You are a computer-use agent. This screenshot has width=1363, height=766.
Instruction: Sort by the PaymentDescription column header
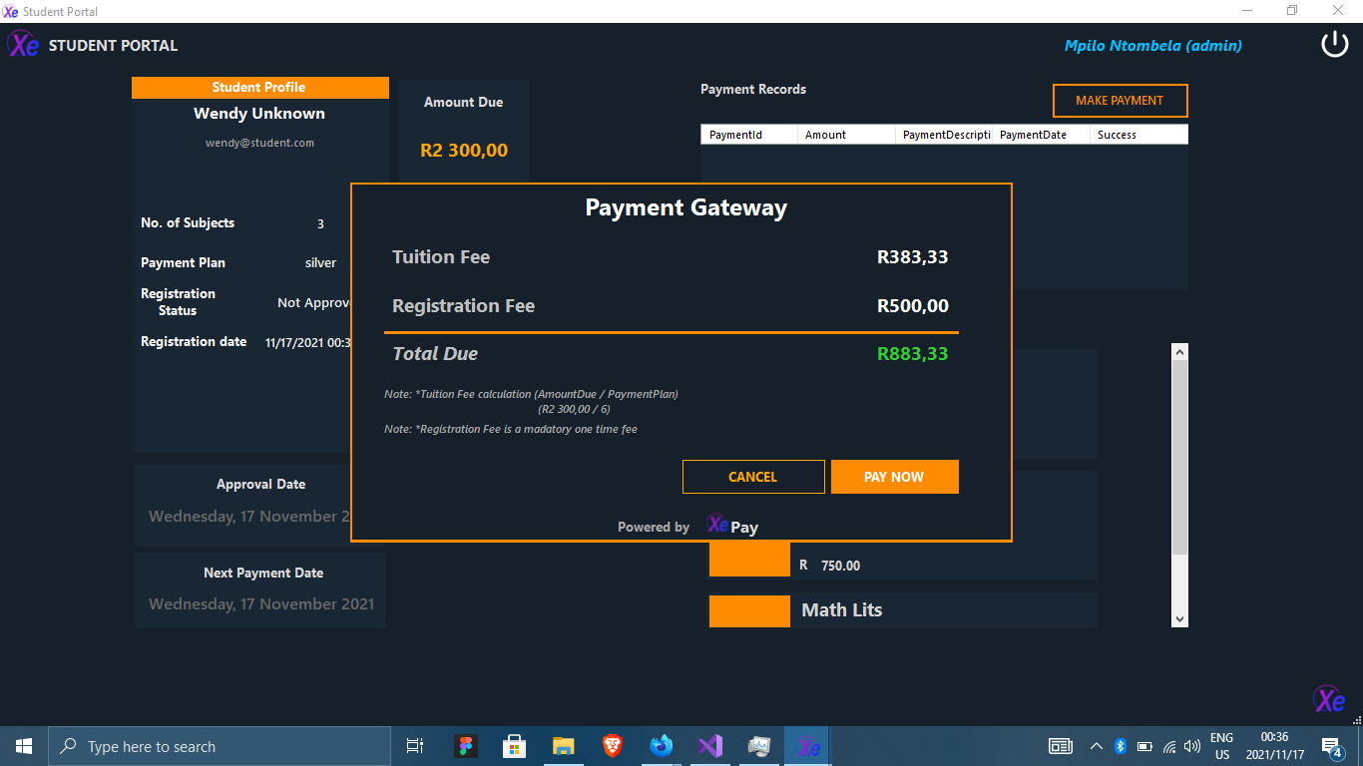point(944,135)
